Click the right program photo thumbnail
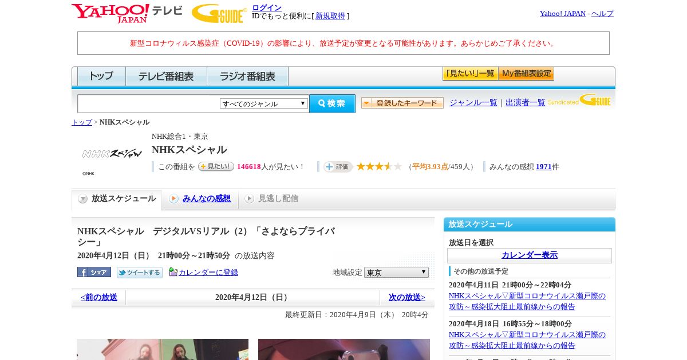This screenshot has height=360, width=687. point(344,349)
